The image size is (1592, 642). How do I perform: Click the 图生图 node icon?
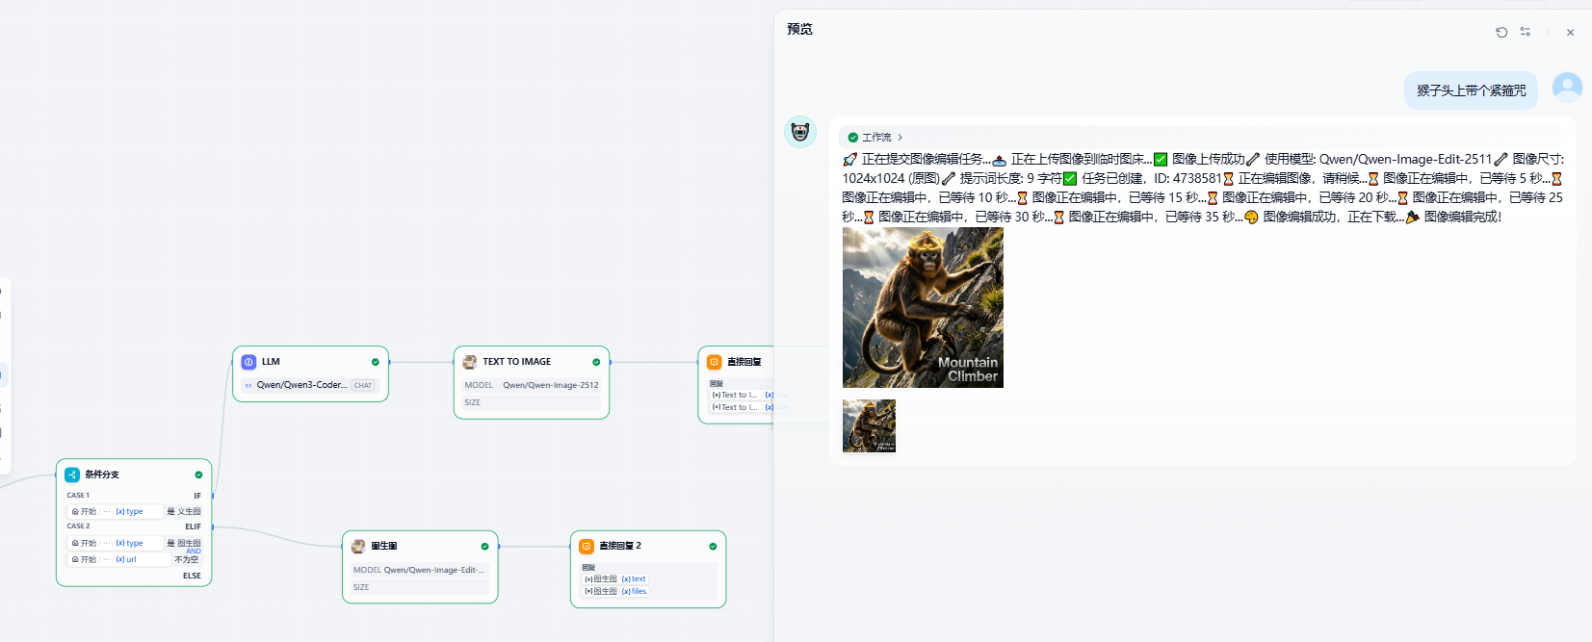click(358, 546)
